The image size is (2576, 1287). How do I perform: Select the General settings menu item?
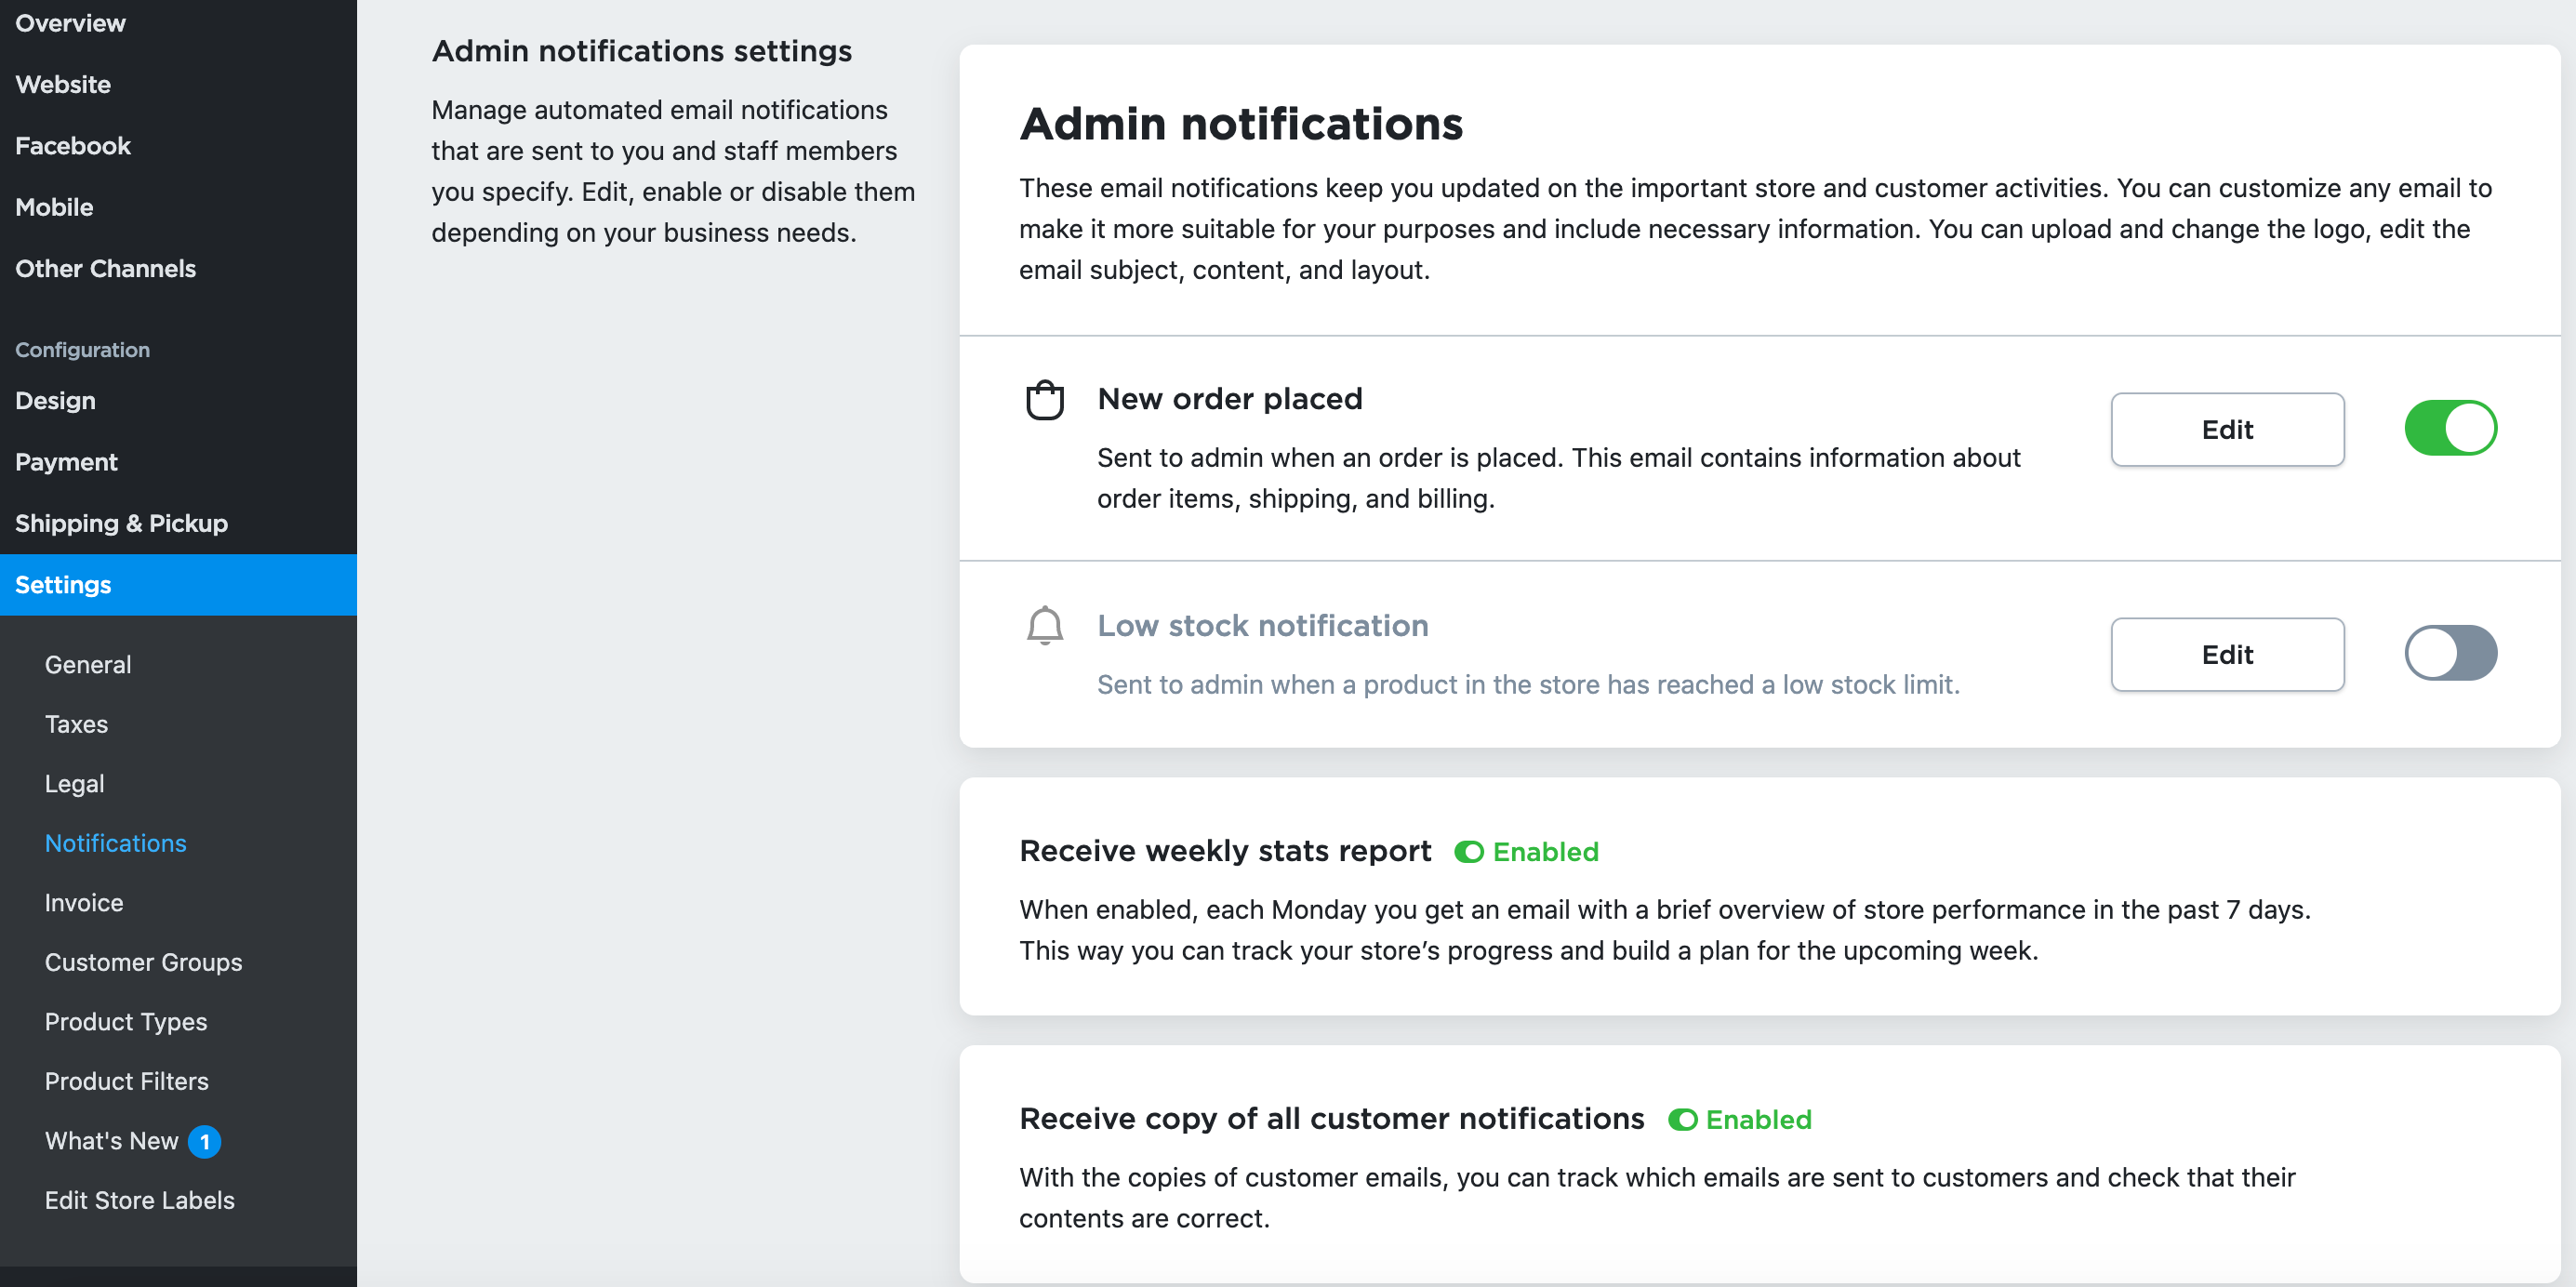[x=87, y=664]
